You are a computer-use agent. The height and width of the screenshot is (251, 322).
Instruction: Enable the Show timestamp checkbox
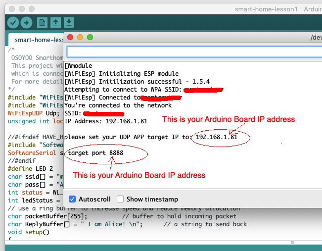[120, 199]
